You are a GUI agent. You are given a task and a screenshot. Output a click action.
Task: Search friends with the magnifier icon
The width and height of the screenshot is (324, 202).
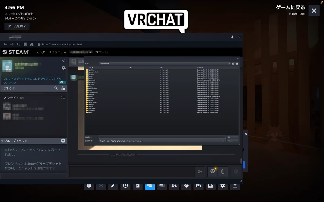pyautogui.click(x=56, y=88)
